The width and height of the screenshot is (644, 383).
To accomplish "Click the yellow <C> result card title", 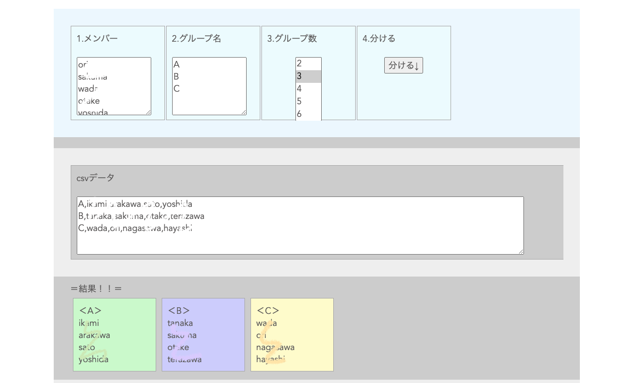I will point(267,311).
